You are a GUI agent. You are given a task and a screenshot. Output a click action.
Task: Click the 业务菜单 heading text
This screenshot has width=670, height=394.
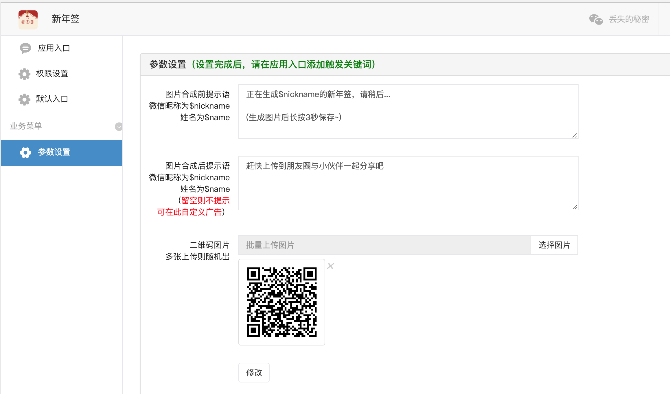(x=26, y=126)
